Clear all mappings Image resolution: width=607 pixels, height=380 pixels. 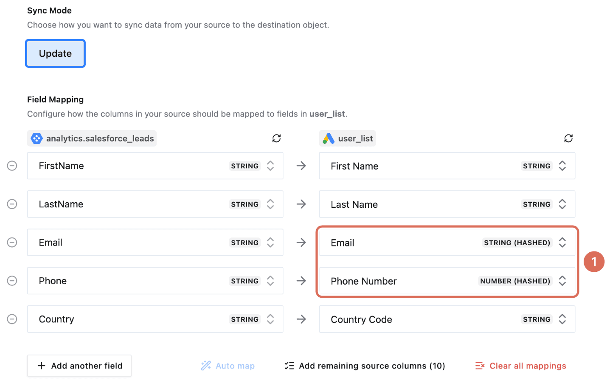pos(521,366)
